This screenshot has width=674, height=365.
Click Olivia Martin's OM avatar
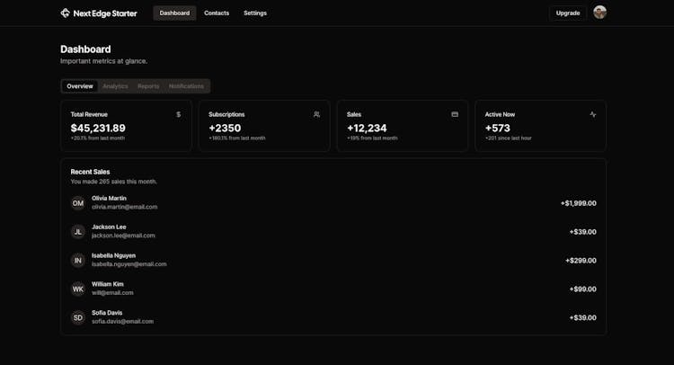coord(78,203)
